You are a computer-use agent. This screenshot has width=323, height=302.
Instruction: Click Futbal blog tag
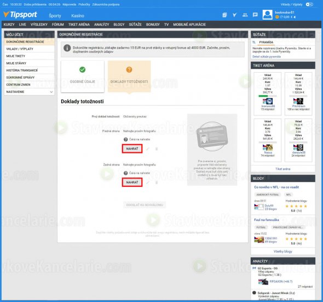261,227
